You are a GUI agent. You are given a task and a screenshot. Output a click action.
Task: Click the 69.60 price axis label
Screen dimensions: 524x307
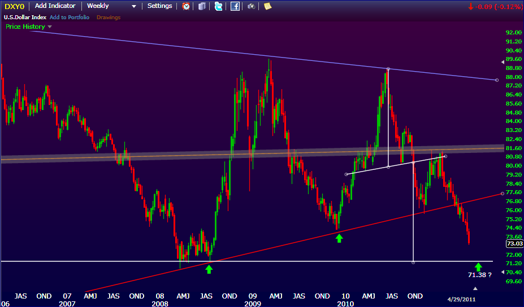click(514, 281)
